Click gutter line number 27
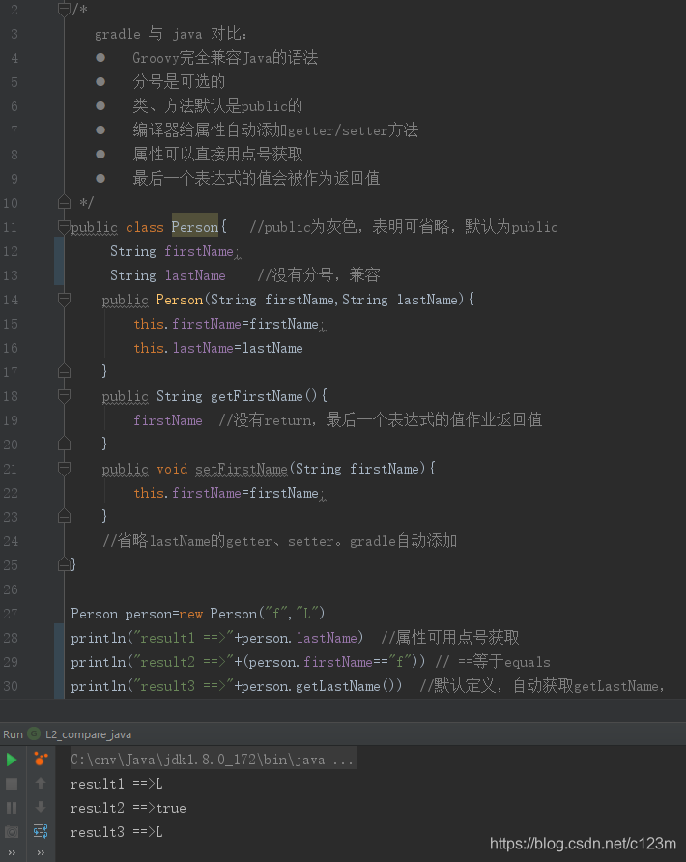Image resolution: width=686 pixels, height=862 pixels. 11,614
